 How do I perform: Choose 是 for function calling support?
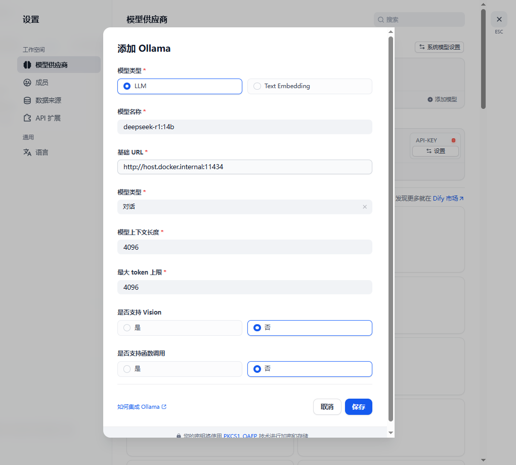point(180,369)
